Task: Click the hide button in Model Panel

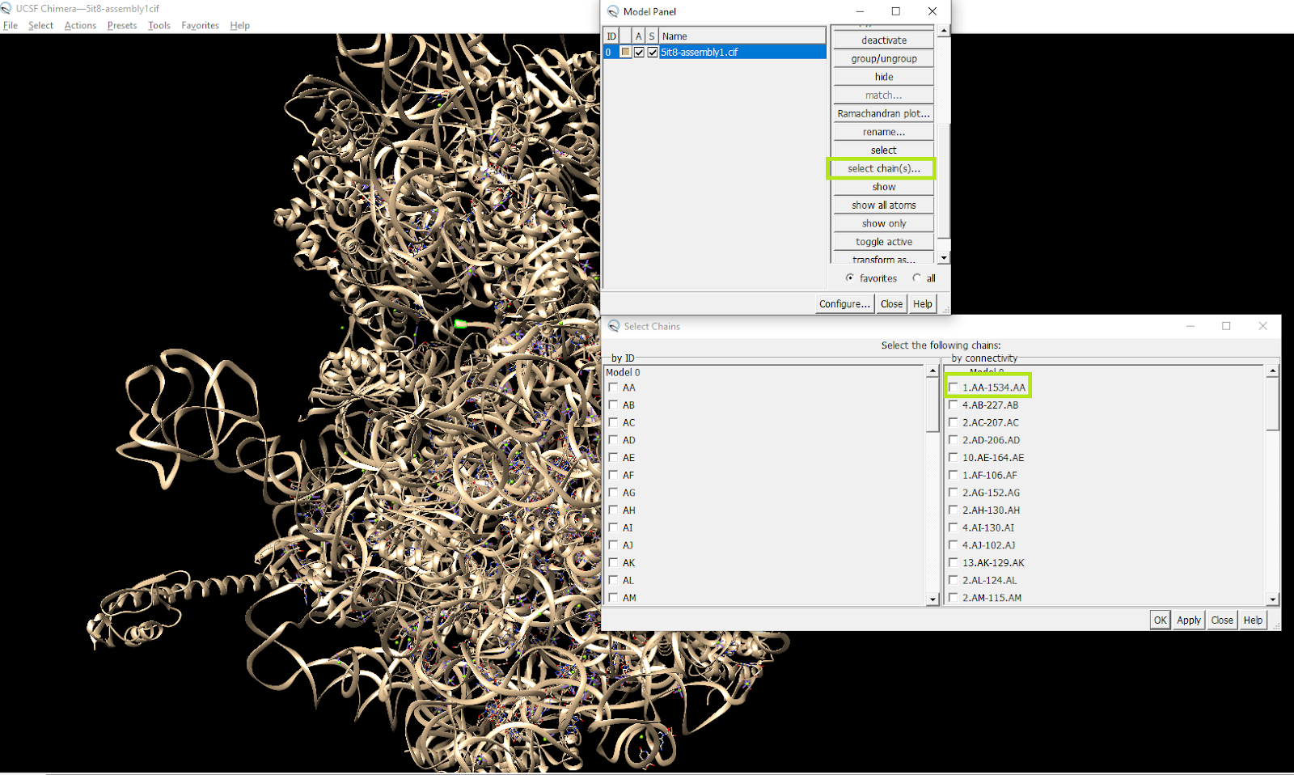Action: click(x=884, y=77)
